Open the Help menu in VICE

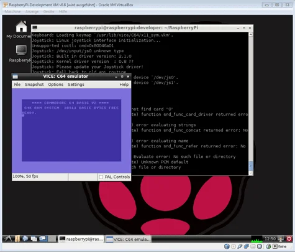click(x=124, y=85)
